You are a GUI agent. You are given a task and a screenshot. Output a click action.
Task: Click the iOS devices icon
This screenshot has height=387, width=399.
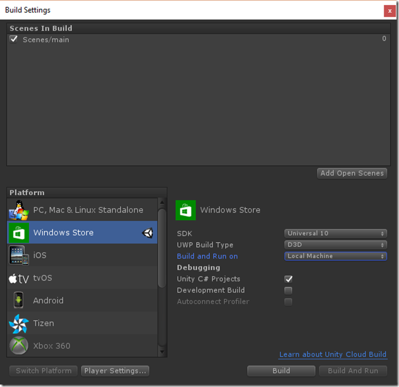[x=19, y=256]
